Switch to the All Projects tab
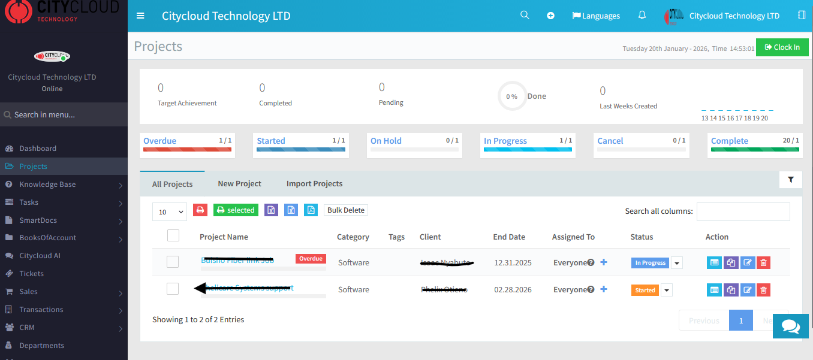813x360 pixels. coord(173,184)
